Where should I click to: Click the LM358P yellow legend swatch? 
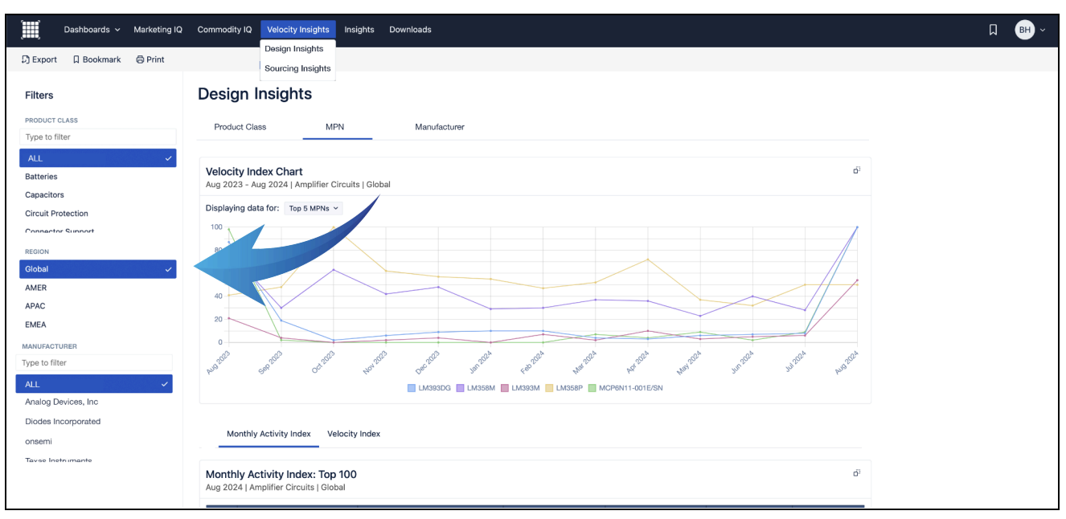549,388
